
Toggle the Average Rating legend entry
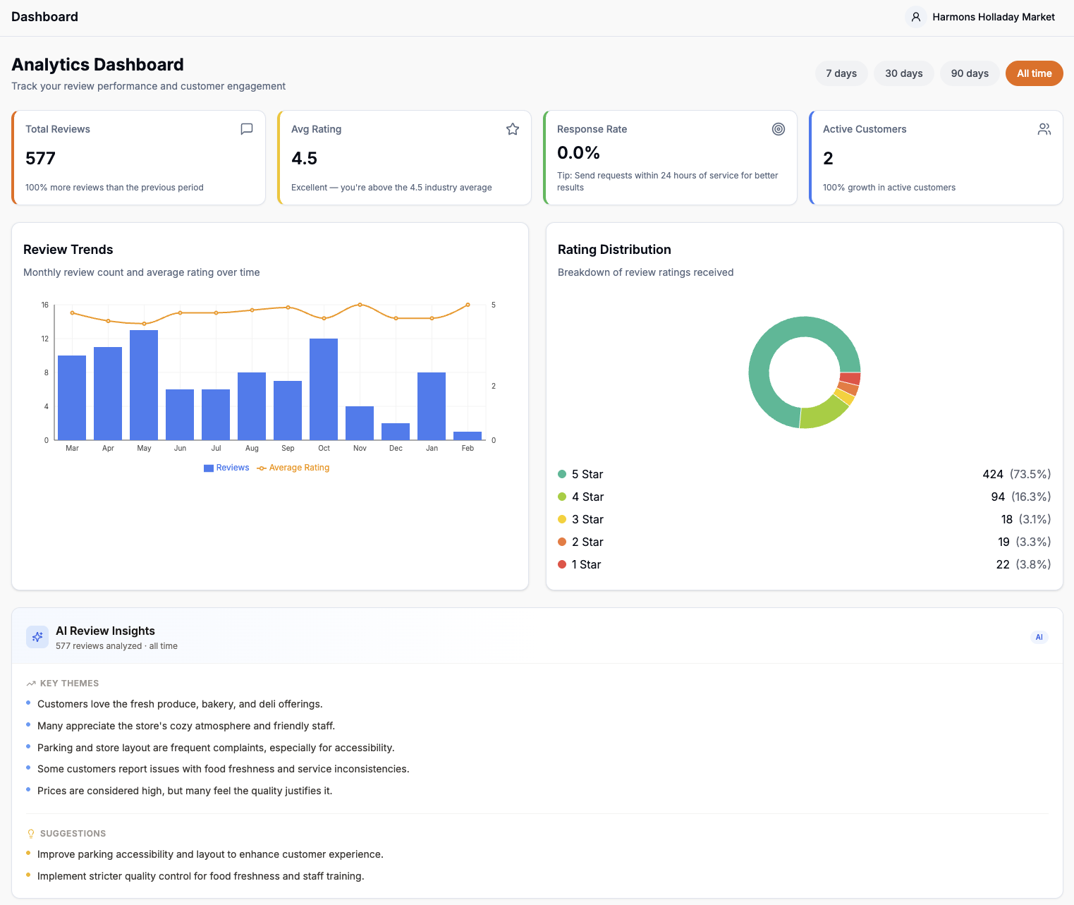[x=293, y=468]
